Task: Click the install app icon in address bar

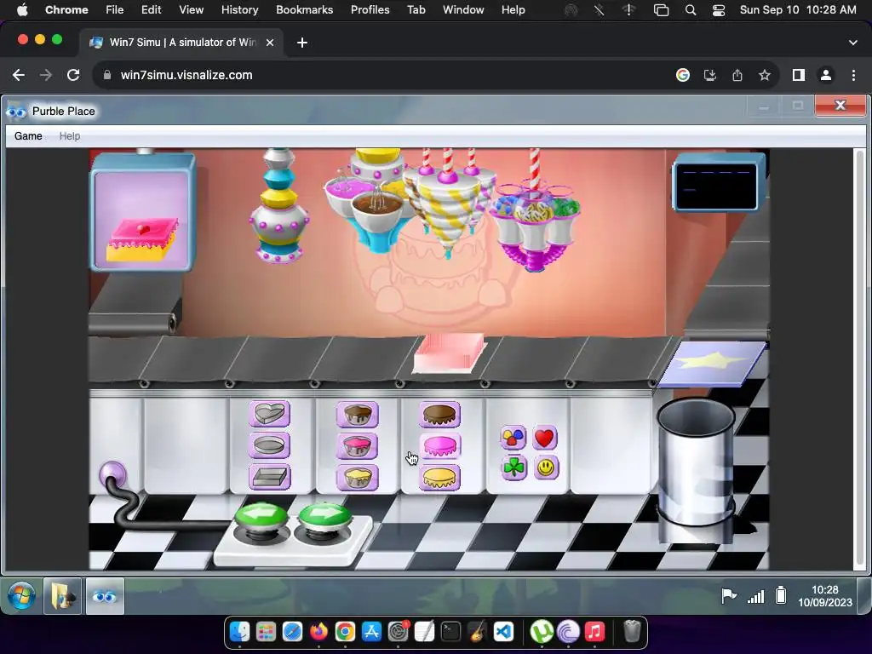Action: click(710, 75)
